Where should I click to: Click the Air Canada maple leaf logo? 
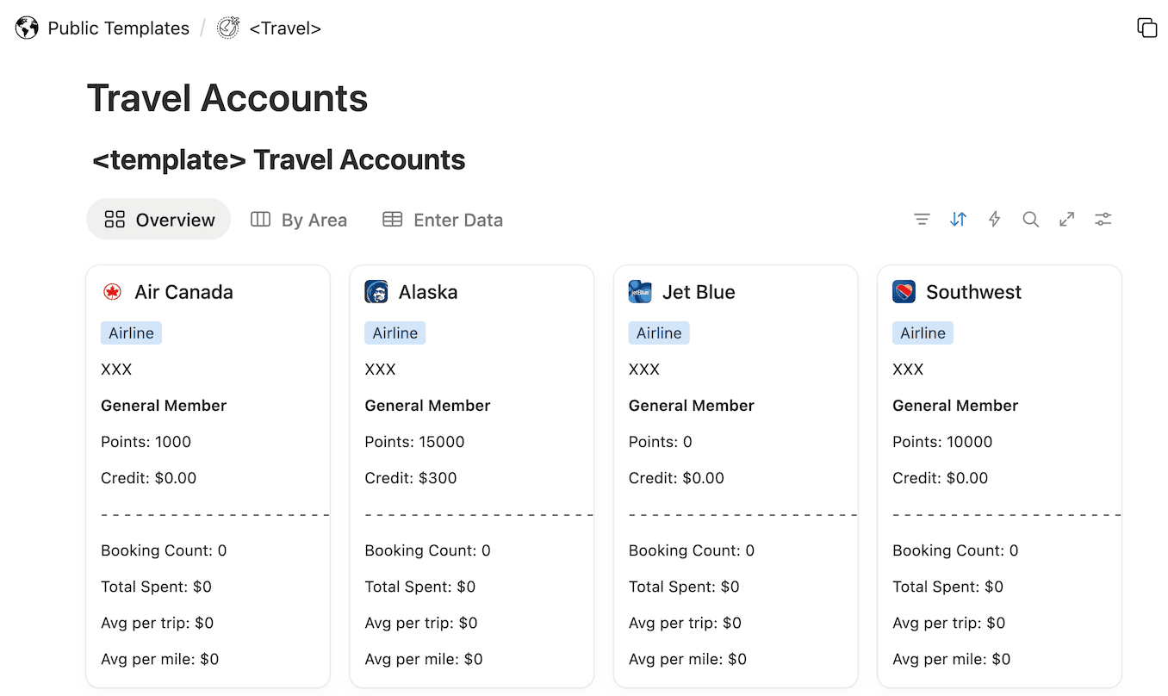112,292
